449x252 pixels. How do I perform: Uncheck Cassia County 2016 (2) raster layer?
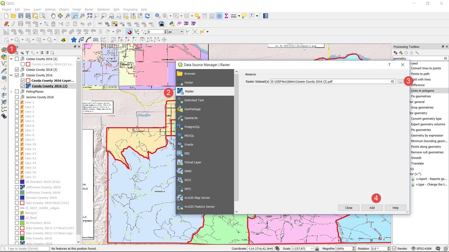coord(23,86)
